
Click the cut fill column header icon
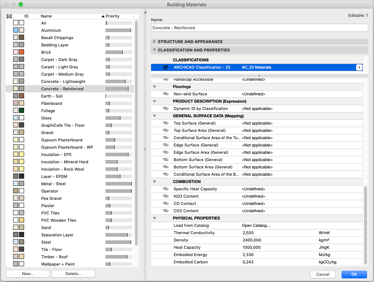point(9,16)
